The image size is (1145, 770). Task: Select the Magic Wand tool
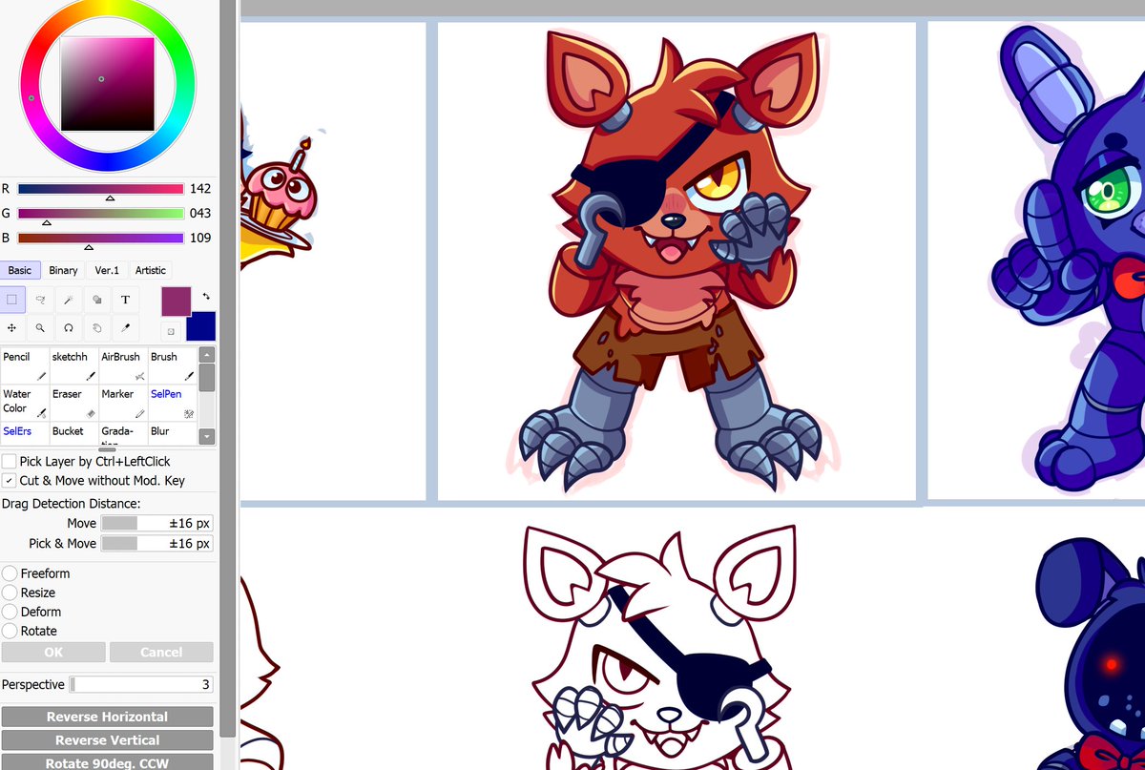(x=69, y=299)
